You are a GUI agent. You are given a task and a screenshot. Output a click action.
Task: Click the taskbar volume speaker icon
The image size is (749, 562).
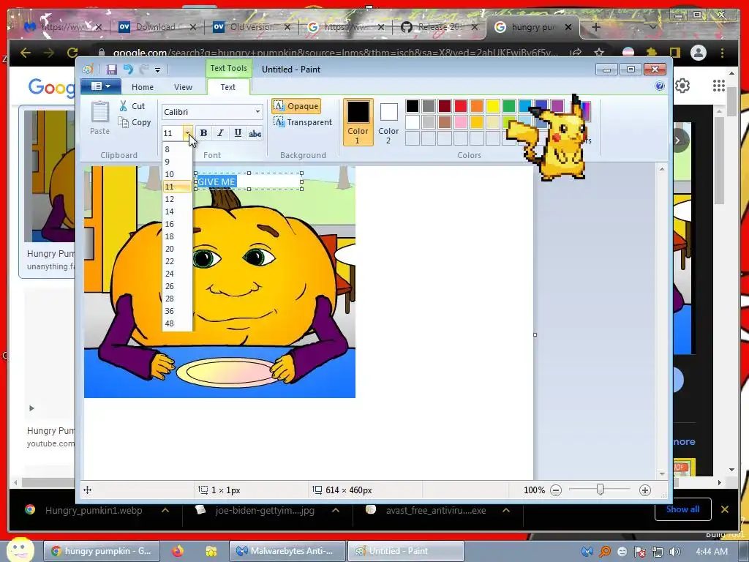tap(675, 552)
